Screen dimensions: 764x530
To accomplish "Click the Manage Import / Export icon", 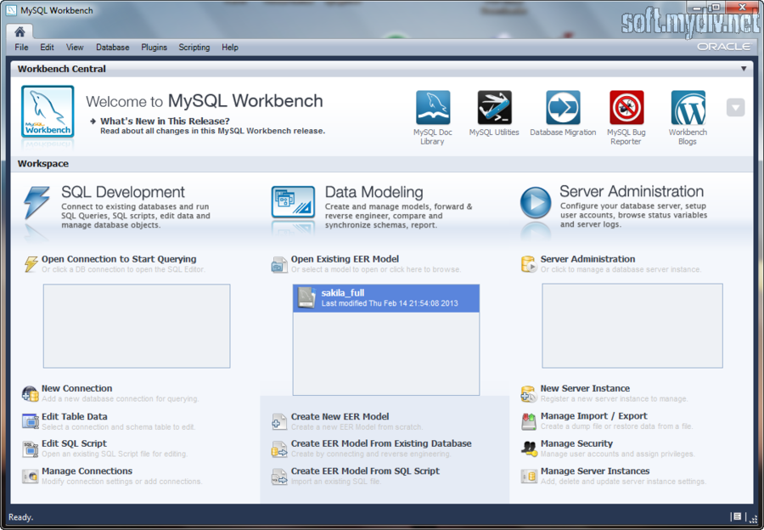I will pos(529,421).
